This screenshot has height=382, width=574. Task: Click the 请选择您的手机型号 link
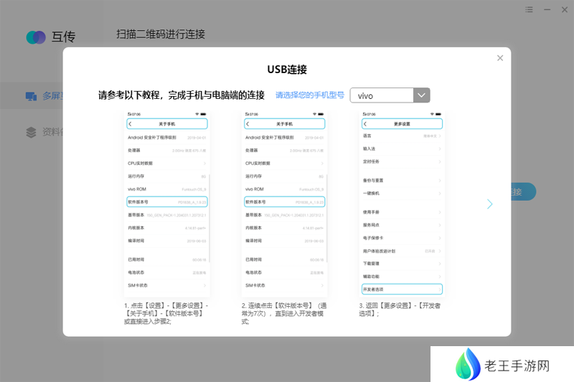pos(310,95)
